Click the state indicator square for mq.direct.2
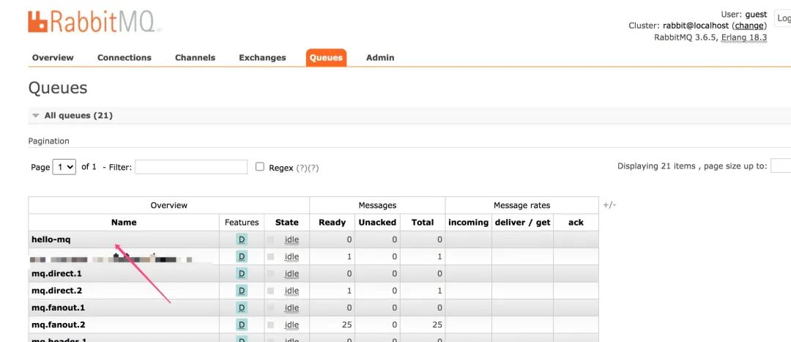The width and height of the screenshot is (791, 342). tap(271, 291)
